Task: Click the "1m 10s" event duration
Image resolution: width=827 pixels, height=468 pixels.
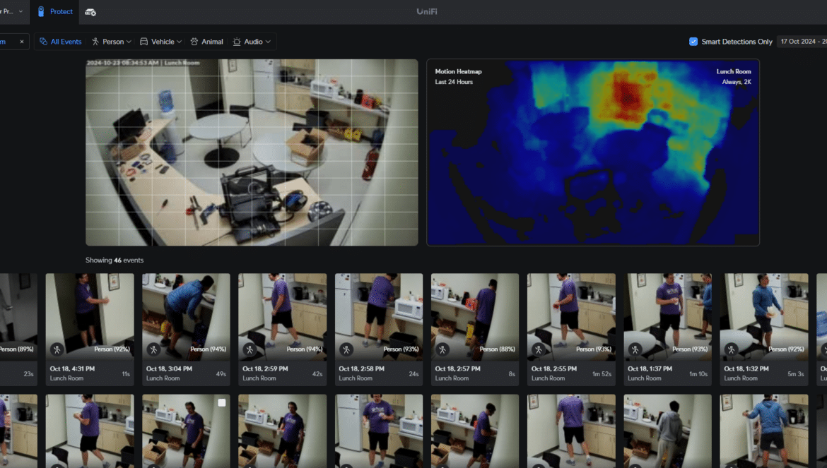Action: point(698,374)
